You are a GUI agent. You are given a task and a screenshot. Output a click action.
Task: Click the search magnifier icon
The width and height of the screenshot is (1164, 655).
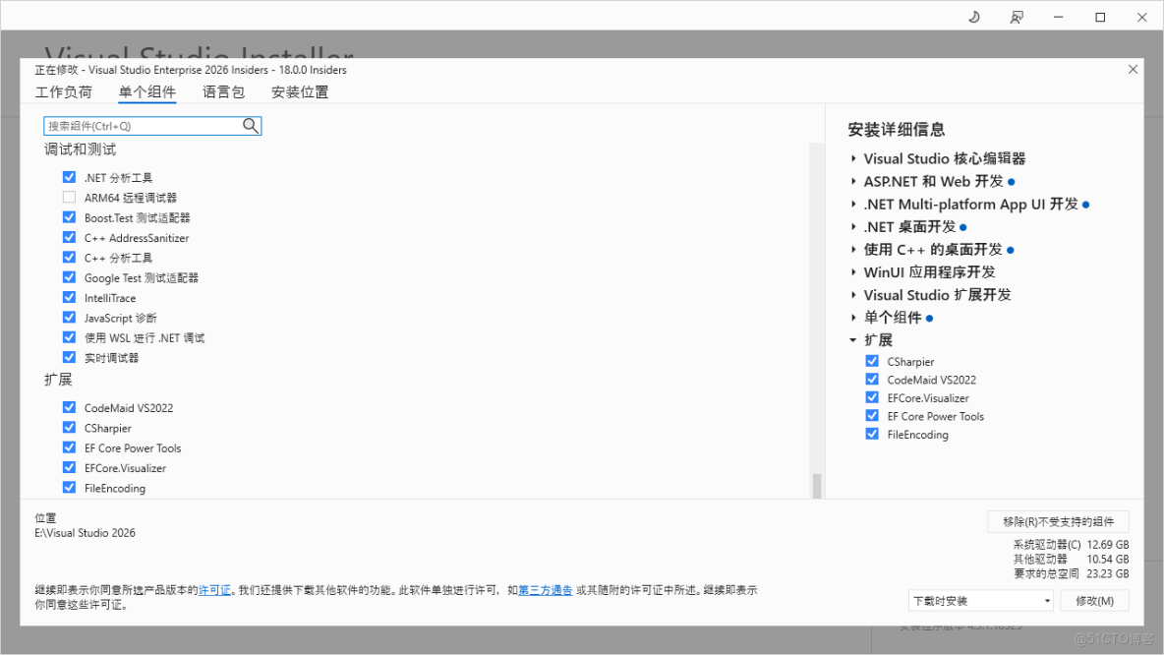(252, 126)
